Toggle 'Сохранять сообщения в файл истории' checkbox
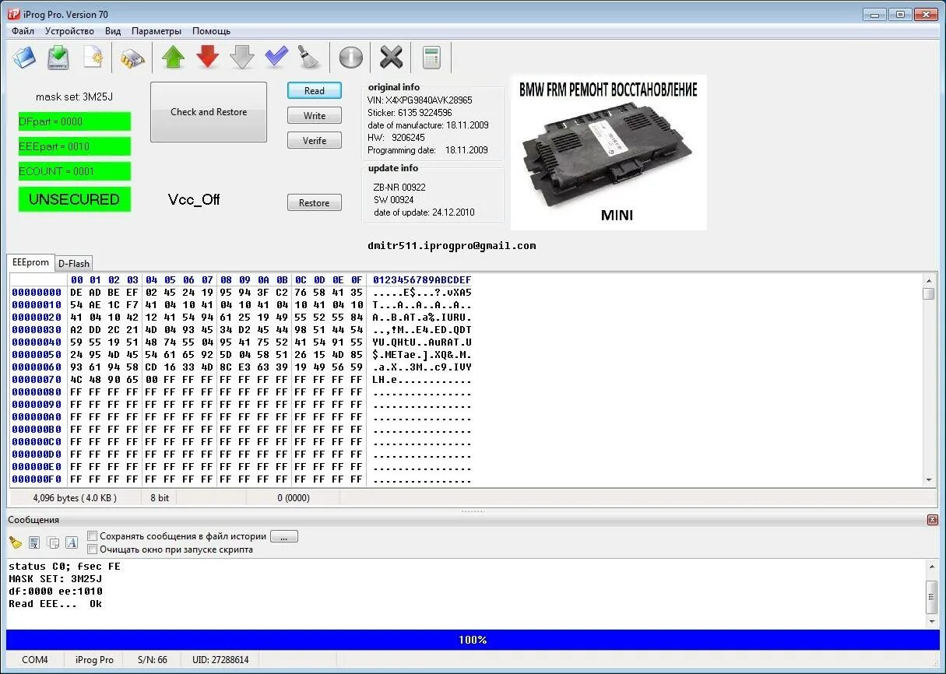 [x=93, y=536]
